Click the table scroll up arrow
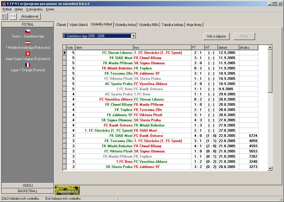The width and height of the screenshot is (284, 202). (270, 47)
